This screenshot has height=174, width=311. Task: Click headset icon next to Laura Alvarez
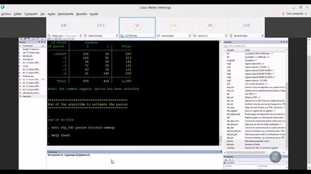(x=158, y=36)
